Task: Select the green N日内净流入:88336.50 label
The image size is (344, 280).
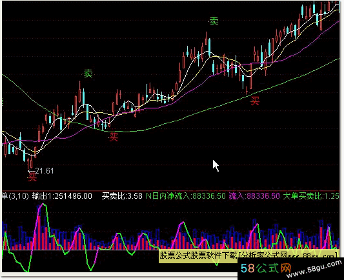Action: [186, 195]
